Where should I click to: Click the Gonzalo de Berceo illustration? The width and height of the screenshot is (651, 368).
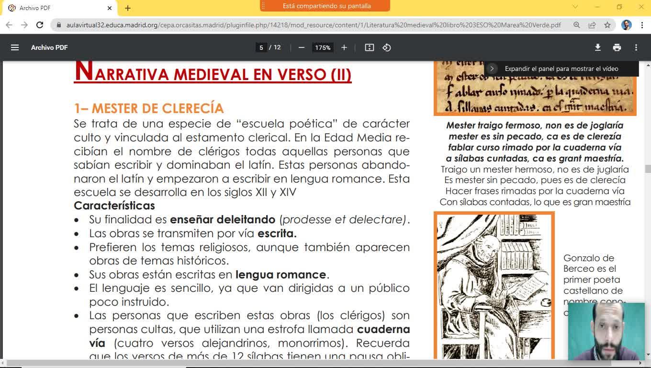point(494,285)
